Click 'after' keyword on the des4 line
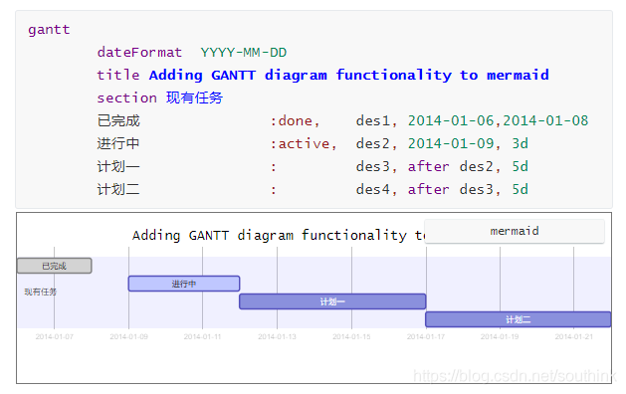Image resolution: width=626 pixels, height=394 pixels. [428, 189]
